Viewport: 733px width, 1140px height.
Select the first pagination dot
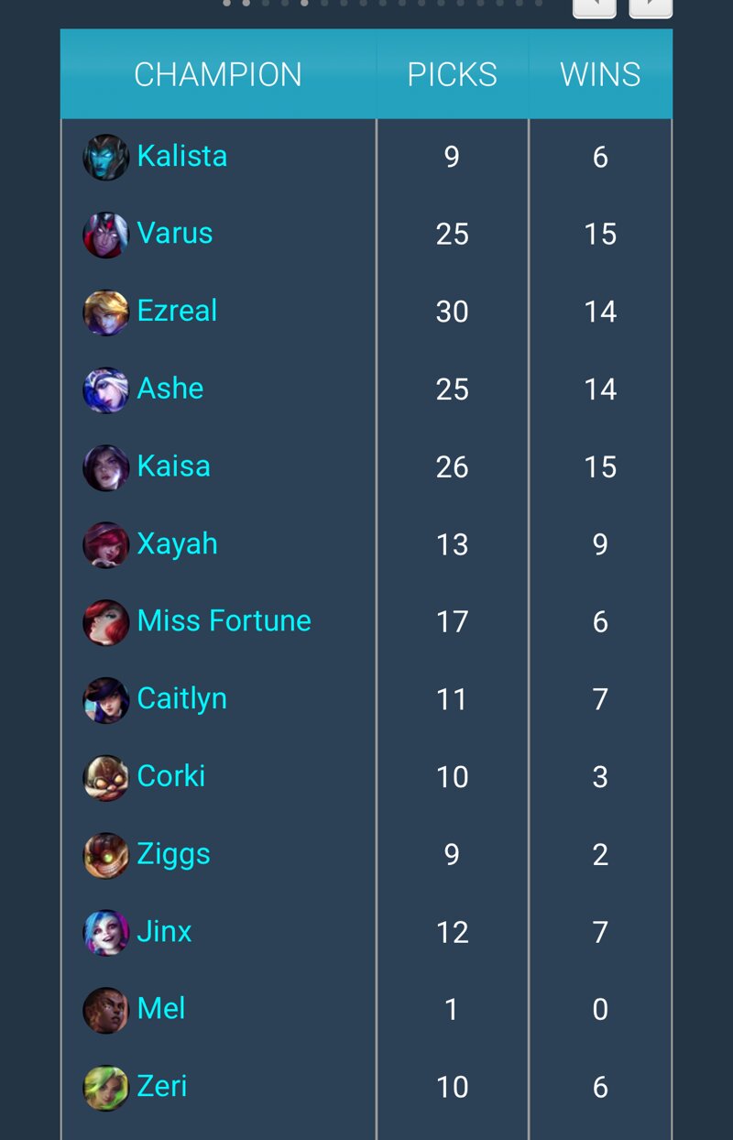[x=226, y=3]
